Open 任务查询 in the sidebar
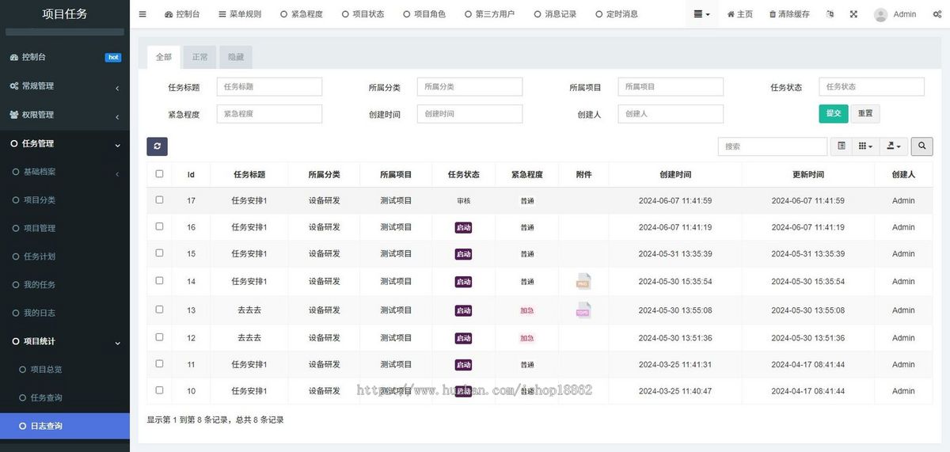Image resolution: width=950 pixels, height=452 pixels. (65, 397)
